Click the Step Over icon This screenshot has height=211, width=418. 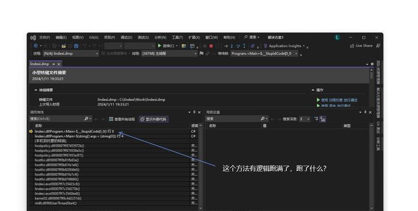pyautogui.click(x=238, y=46)
